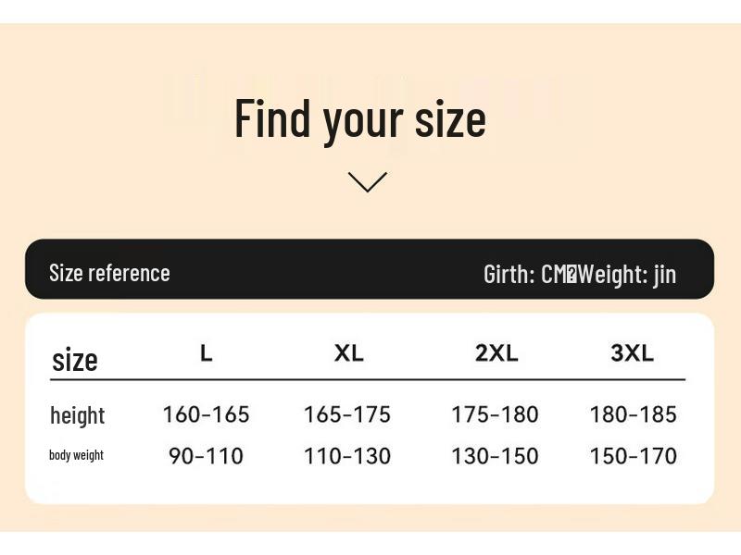The image size is (741, 555).
Task: Click height value 180-185 for 3XL
Action: 633,414
